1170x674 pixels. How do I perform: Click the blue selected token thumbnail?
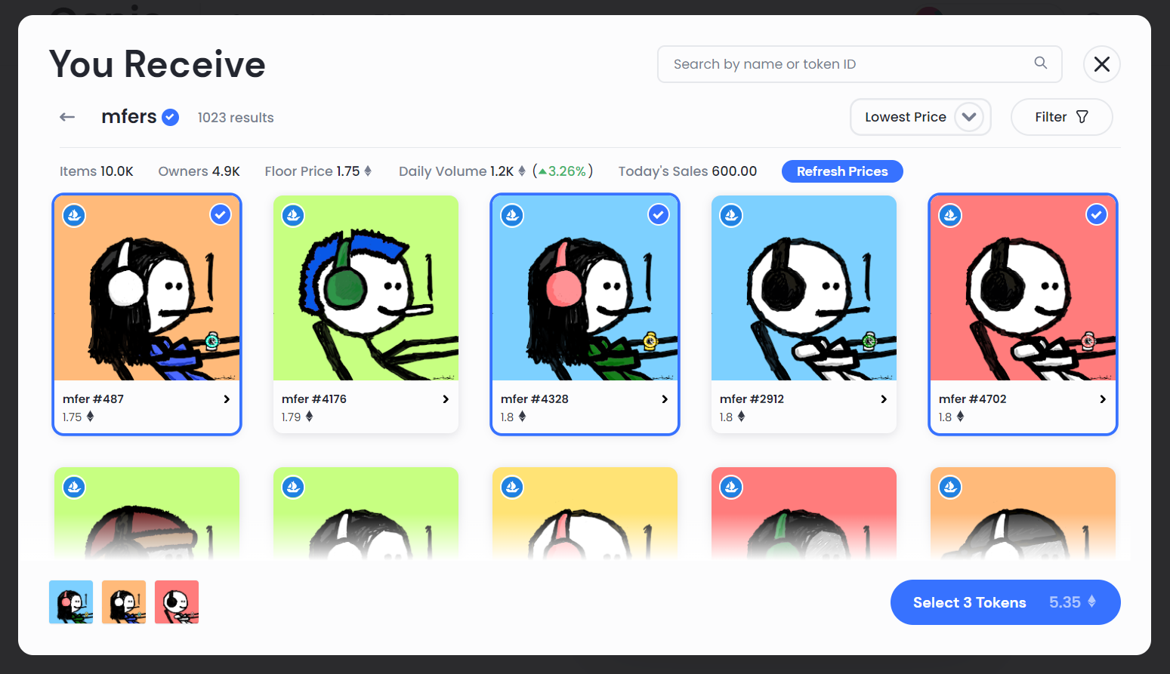(x=71, y=602)
